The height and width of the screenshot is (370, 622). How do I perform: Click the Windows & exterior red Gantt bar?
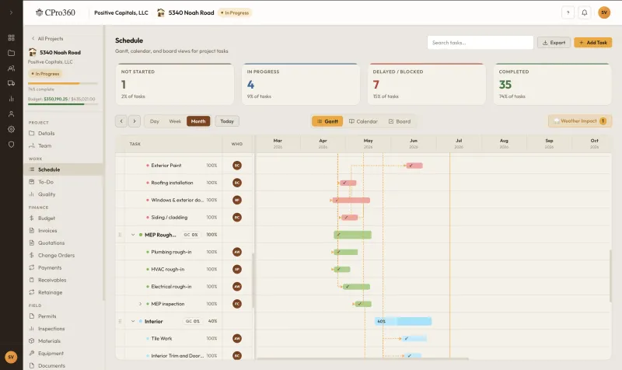pyautogui.click(x=351, y=201)
